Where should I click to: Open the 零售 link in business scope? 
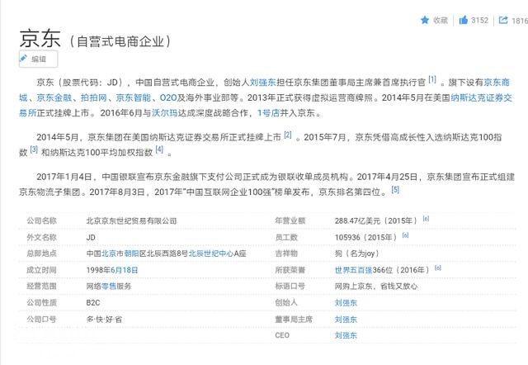[x=108, y=287]
